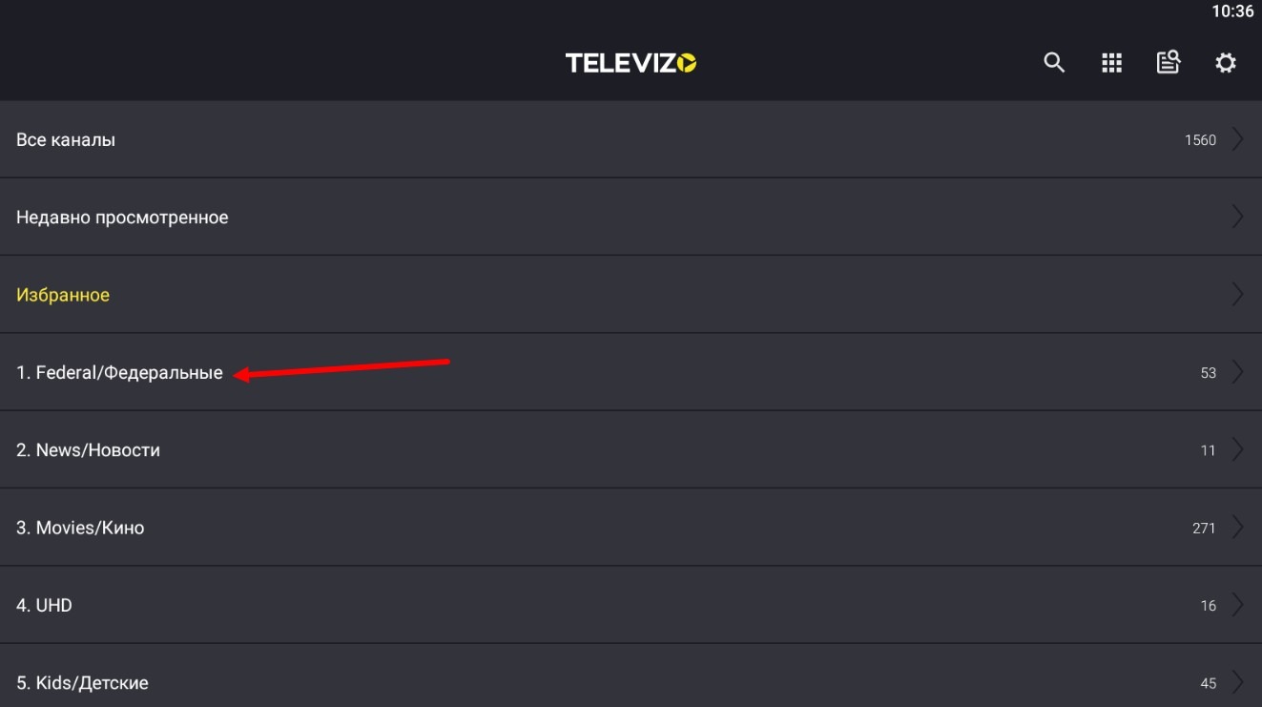
Task: Click the Televizo logo
Action: pos(631,63)
